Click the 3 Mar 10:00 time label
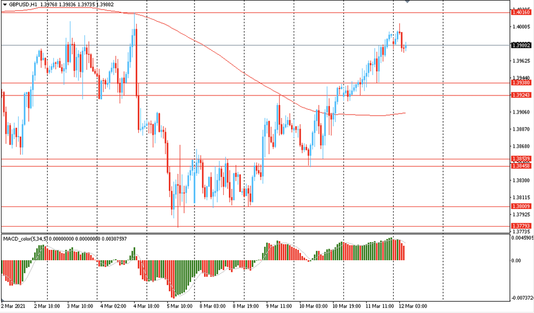 pyautogui.click(x=80, y=306)
